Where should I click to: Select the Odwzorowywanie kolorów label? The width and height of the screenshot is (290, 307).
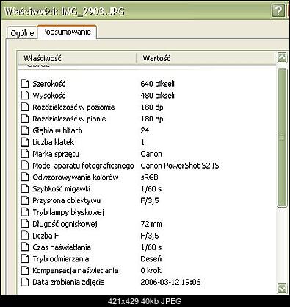pos(76,177)
